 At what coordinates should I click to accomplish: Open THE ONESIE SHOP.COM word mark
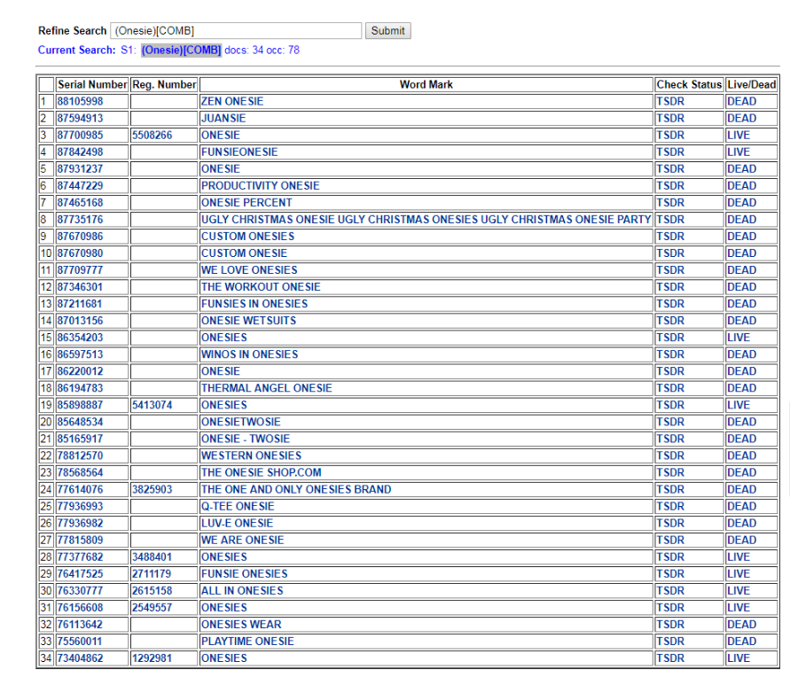click(261, 472)
